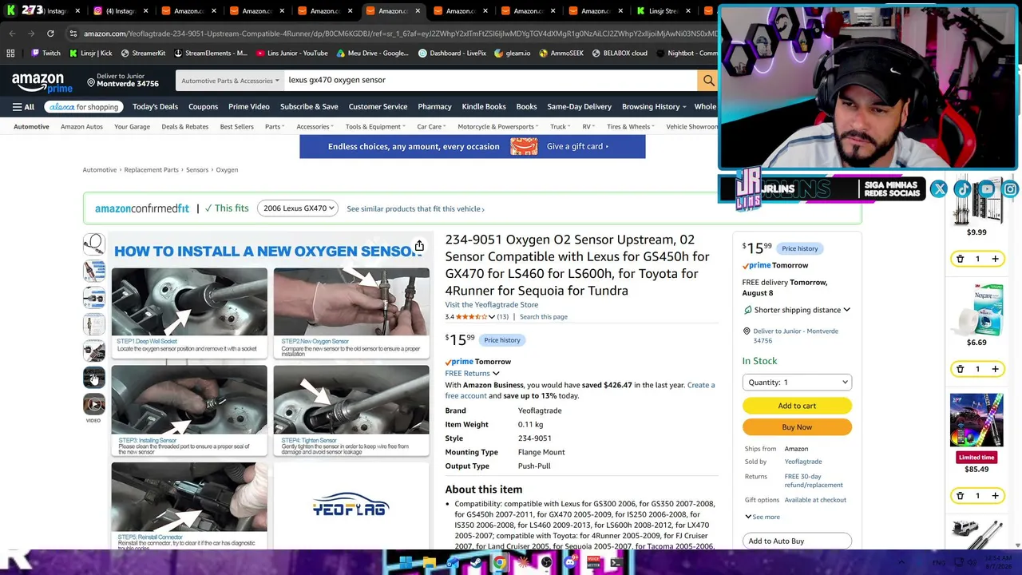Remove the $6.69 Nexcare item with trash icon
Viewport: 1022px width, 575px height.
960,369
